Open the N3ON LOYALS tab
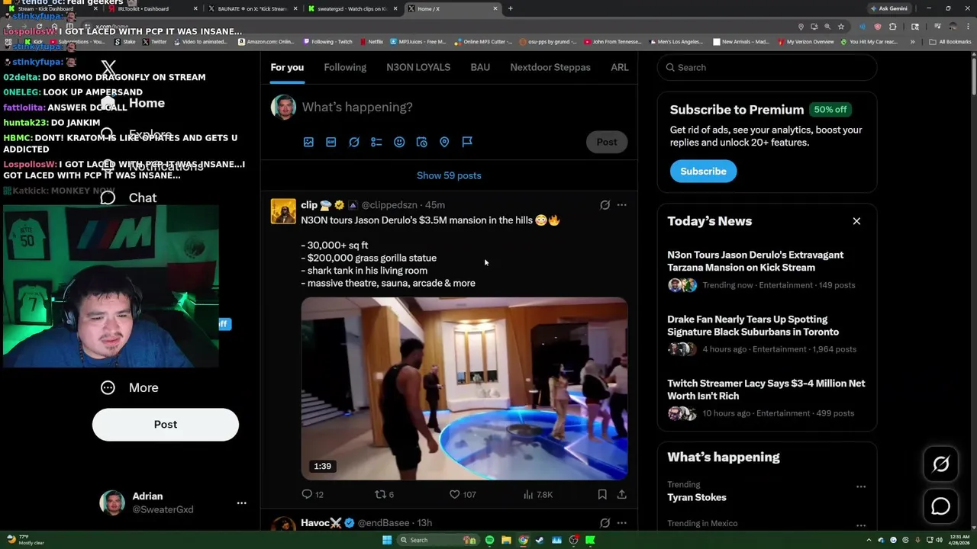This screenshot has width=977, height=549. (418, 67)
